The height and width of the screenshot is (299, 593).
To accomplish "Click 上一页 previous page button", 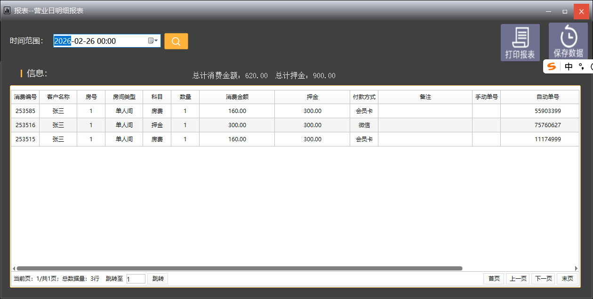I will (x=517, y=279).
